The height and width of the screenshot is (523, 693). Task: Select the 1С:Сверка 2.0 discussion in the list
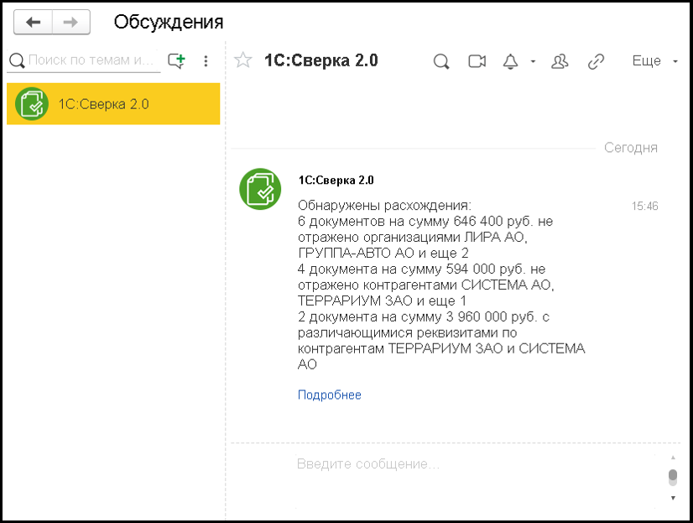tap(113, 104)
